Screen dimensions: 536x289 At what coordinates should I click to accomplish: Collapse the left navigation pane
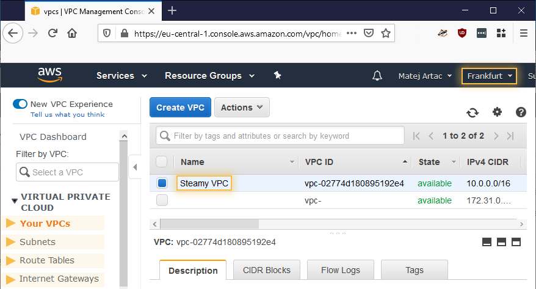(x=135, y=167)
